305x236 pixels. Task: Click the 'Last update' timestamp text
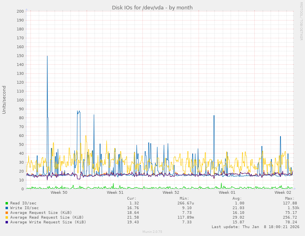tap(256, 227)
